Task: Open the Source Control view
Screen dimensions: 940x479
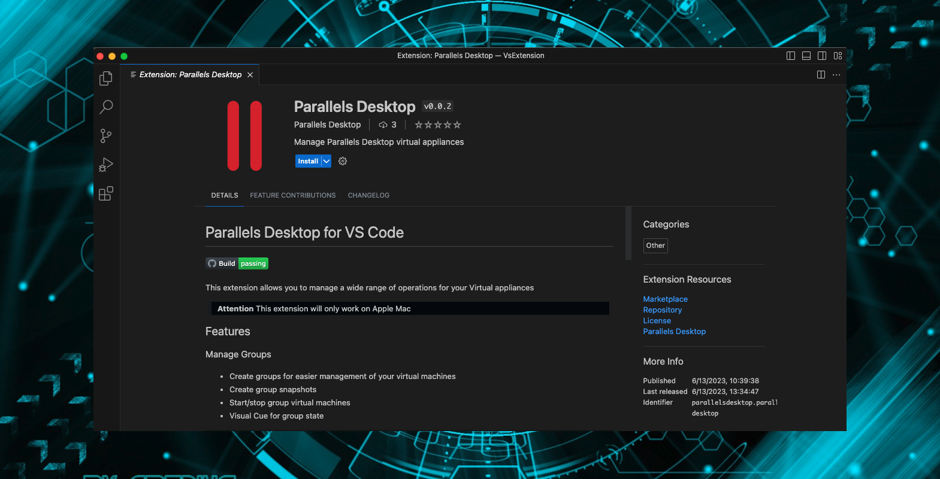Action: pos(106,136)
